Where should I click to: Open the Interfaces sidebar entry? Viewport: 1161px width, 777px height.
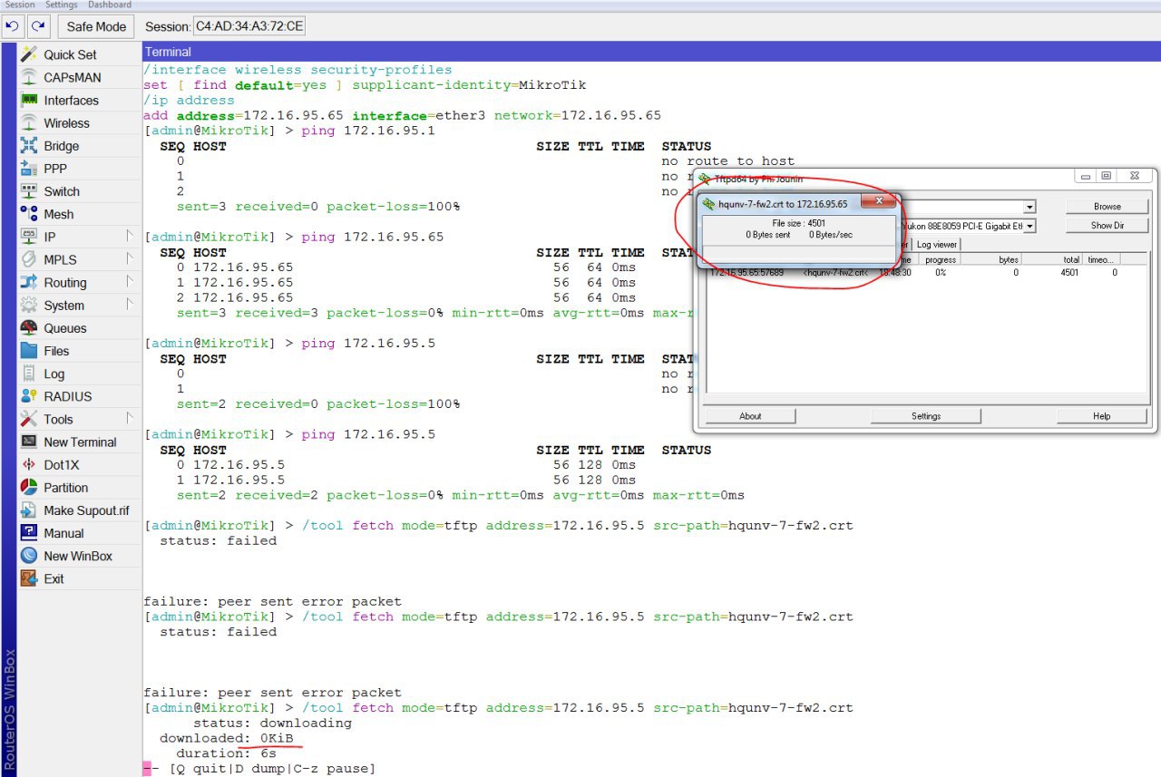click(x=80, y=100)
